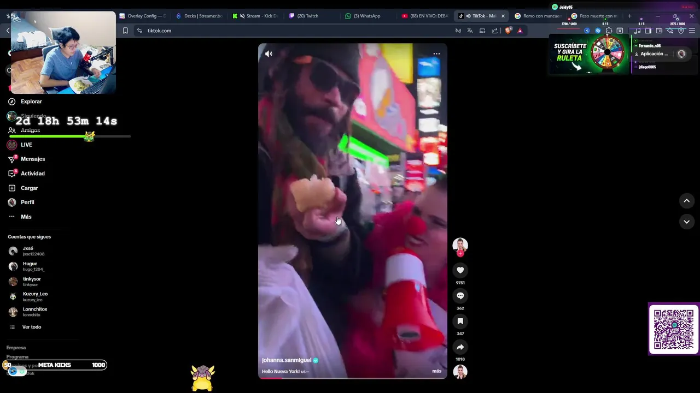
Task: Open creator avatar beside the video
Action: pyautogui.click(x=460, y=245)
